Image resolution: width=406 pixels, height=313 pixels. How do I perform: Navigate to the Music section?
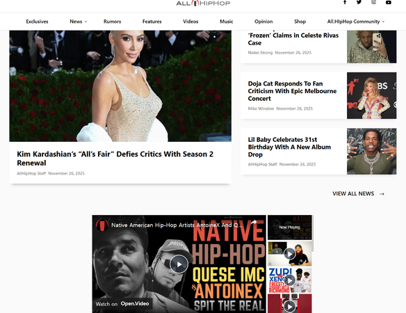point(227,22)
